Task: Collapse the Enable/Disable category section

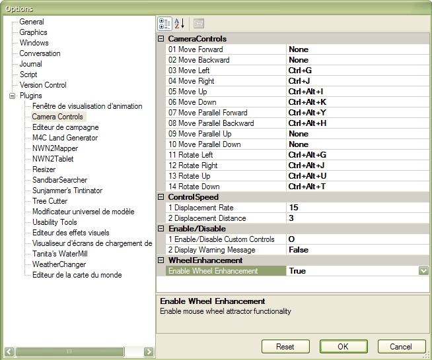Action: (161, 229)
